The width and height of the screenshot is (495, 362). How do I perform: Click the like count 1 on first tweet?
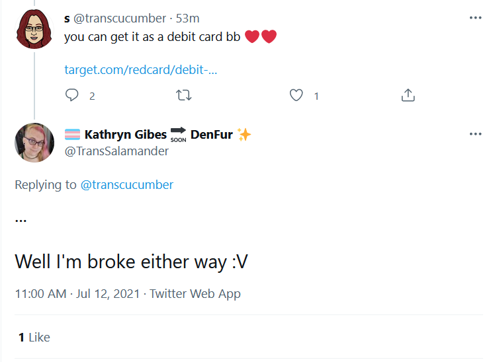(x=316, y=96)
